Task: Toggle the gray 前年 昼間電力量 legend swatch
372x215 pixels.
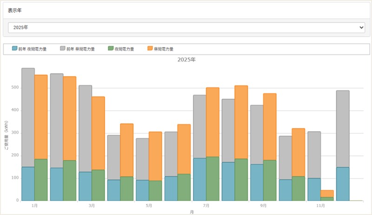Action: [x=63, y=48]
